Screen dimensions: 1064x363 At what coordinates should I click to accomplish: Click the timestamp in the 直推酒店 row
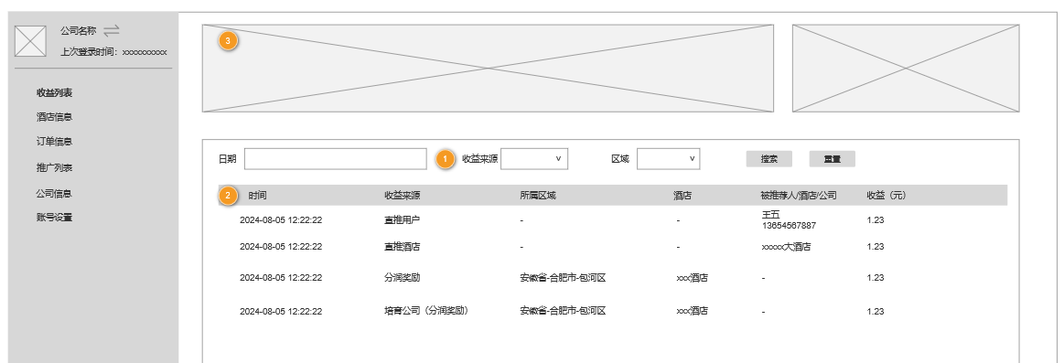pyautogui.click(x=281, y=247)
